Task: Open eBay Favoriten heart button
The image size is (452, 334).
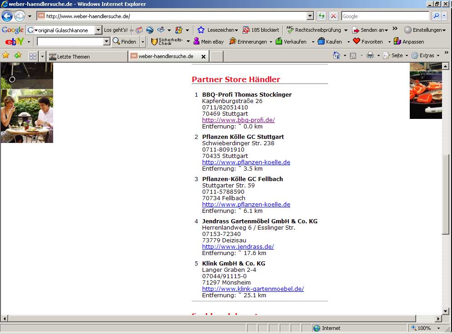Action: pos(368,42)
